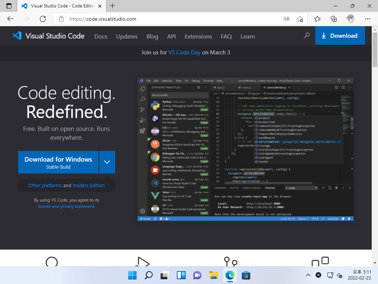Open the site search magnifier icon

pos(307,36)
